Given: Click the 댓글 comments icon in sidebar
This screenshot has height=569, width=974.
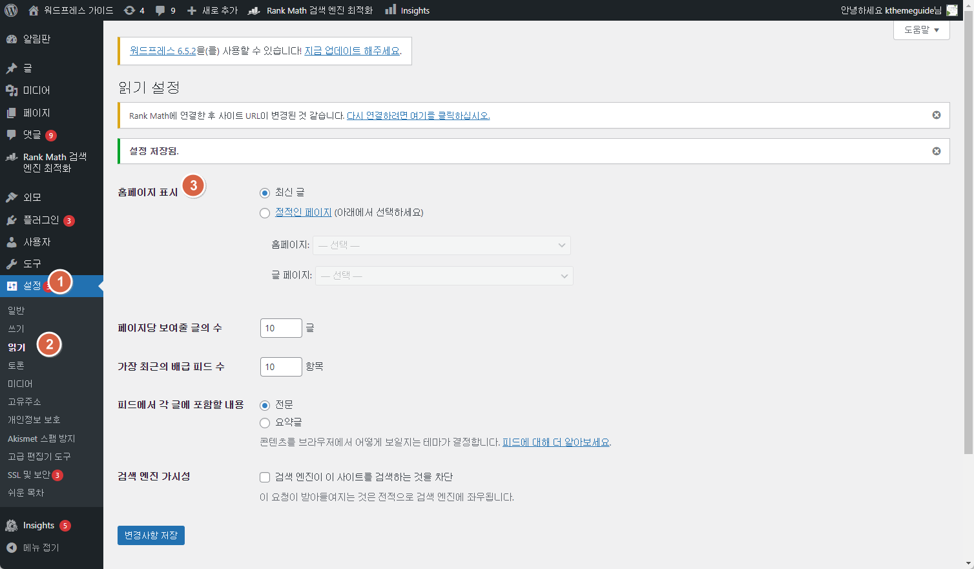Looking at the screenshot, I should [12, 134].
